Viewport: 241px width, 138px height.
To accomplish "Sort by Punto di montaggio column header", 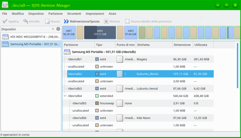I will coord(126,45).
